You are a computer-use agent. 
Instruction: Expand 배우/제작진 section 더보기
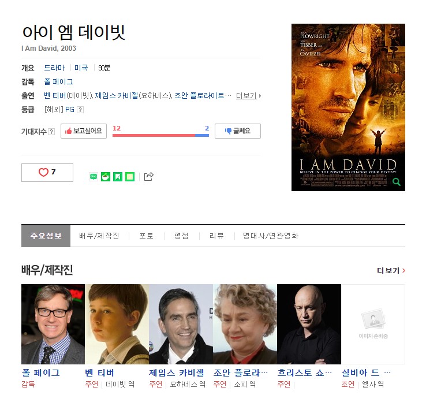[x=391, y=270]
